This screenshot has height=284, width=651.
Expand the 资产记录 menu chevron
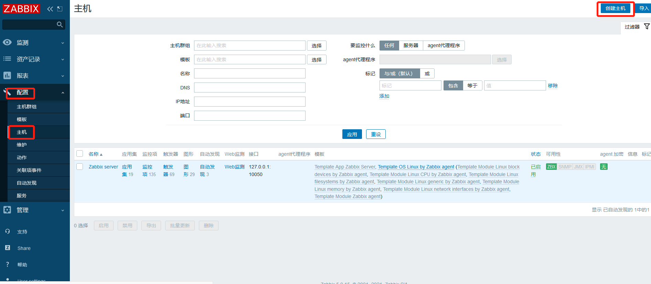[x=63, y=59]
